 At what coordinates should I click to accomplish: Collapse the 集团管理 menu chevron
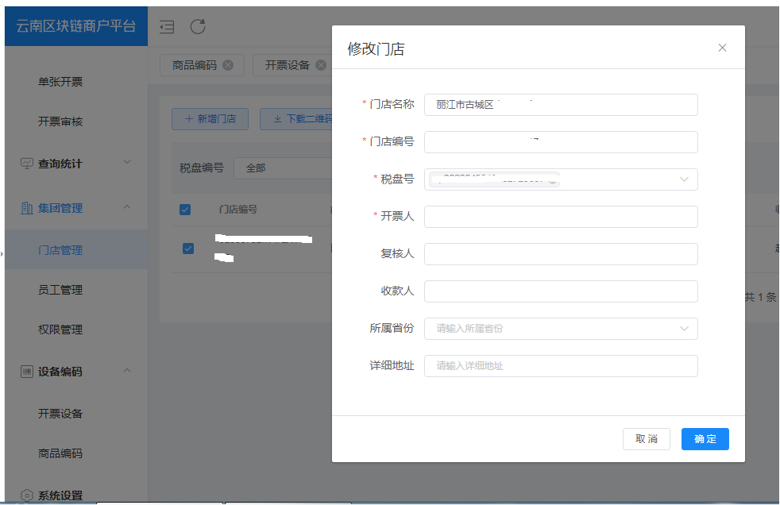click(127, 206)
